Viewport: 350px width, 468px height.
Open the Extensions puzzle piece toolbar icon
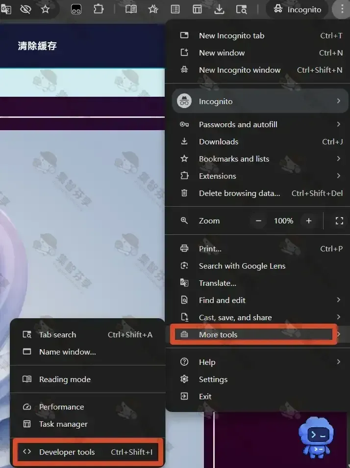[99, 9]
